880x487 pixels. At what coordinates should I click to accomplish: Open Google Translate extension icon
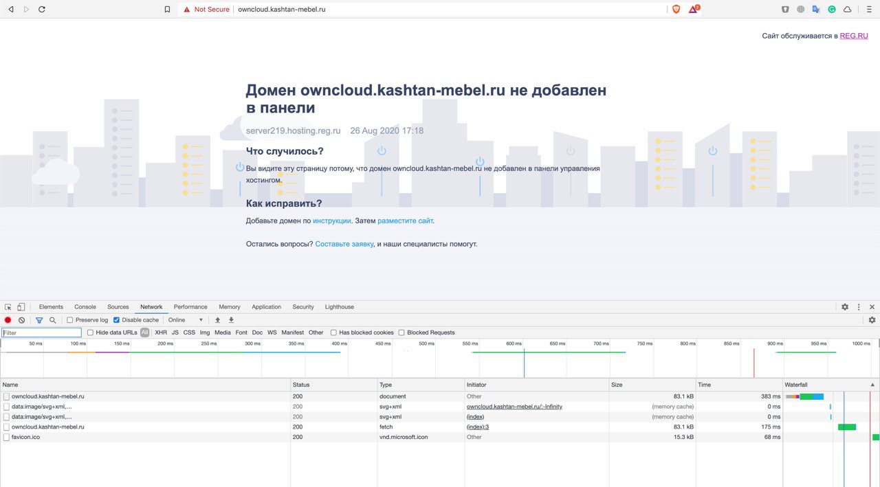coord(816,10)
